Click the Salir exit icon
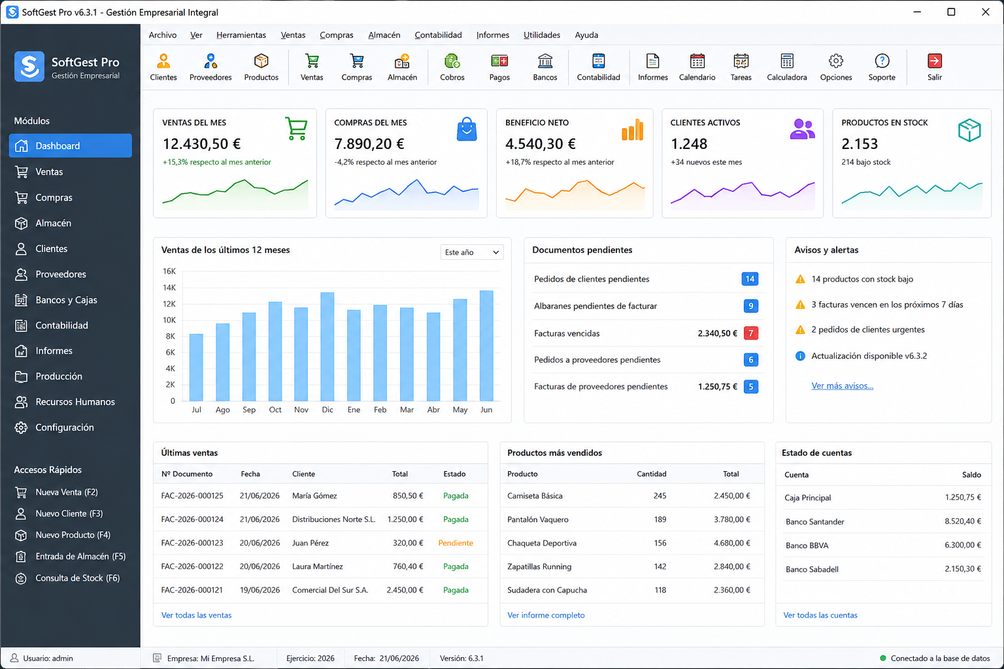 coord(935,67)
